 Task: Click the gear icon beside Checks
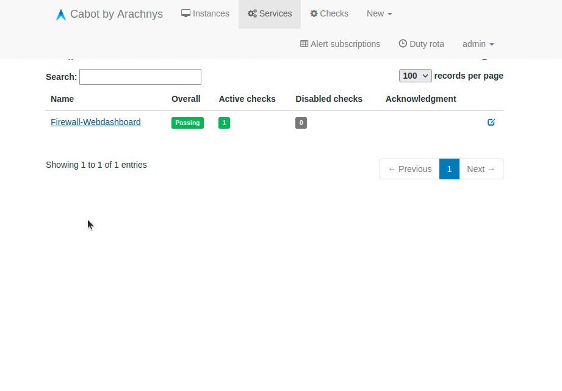(x=314, y=13)
